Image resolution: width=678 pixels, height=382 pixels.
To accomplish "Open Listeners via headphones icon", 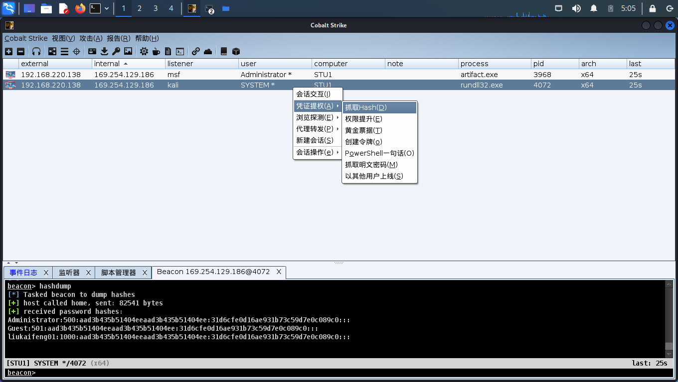I will click(36, 51).
